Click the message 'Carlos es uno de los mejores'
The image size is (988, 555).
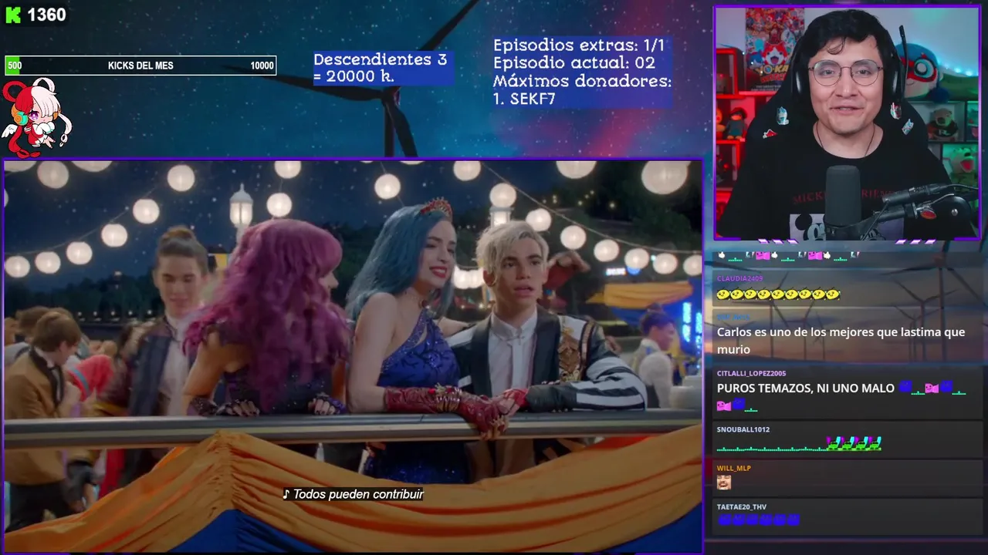pyautogui.click(x=841, y=341)
